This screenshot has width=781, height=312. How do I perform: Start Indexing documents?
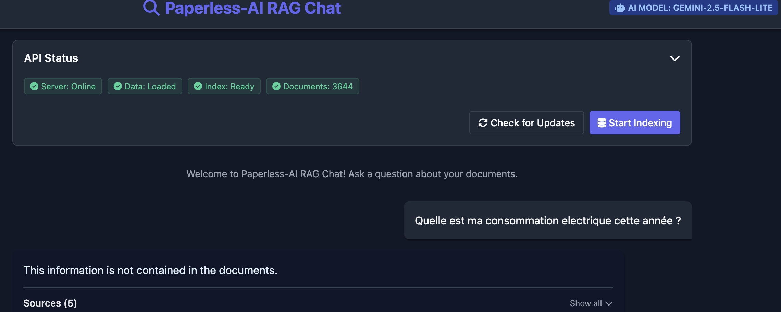[635, 123]
